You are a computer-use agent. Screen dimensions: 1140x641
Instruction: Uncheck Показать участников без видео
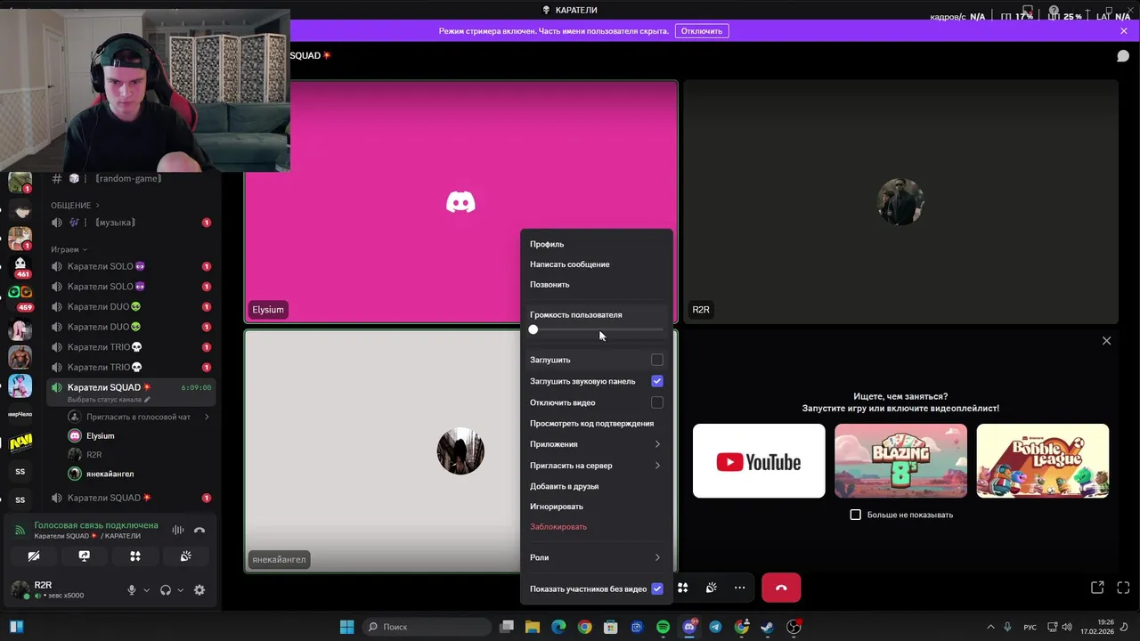pos(657,588)
